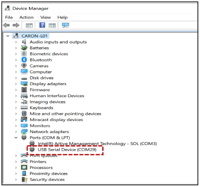Screen dimensions: 200x187
Task: Click the Printers category icon
Action: click(24, 162)
